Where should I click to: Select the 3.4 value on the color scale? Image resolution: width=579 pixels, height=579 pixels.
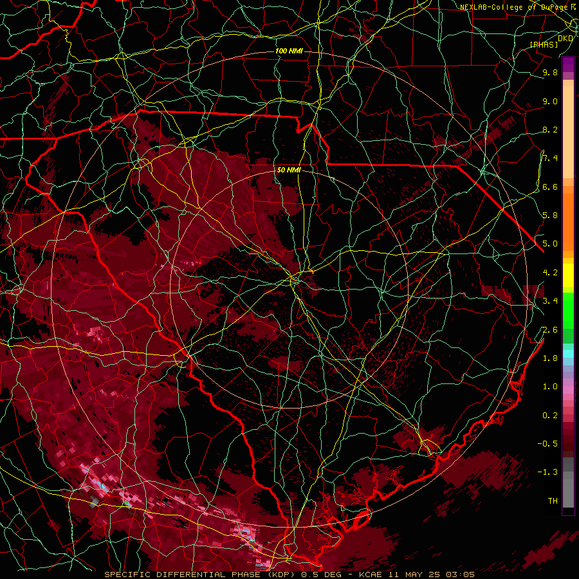click(x=550, y=301)
